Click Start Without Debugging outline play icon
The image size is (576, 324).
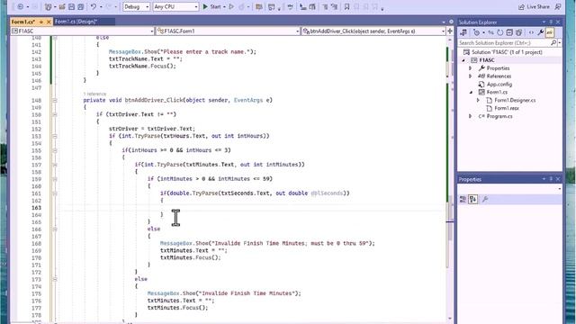(x=231, y=6)
